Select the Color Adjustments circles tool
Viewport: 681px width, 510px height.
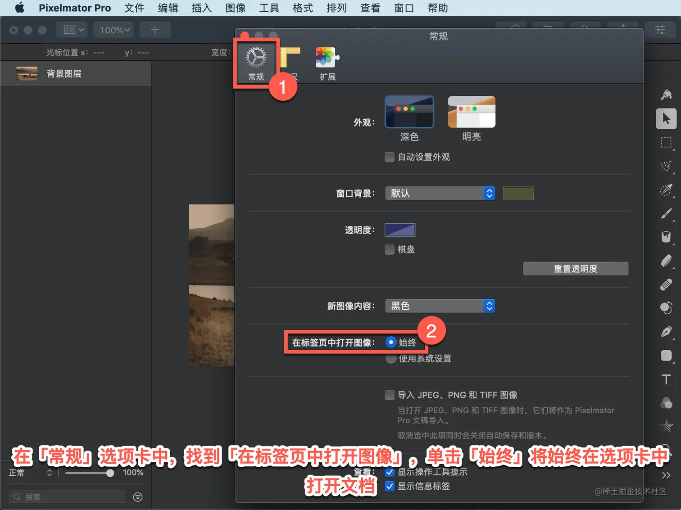tap(666, 403)
